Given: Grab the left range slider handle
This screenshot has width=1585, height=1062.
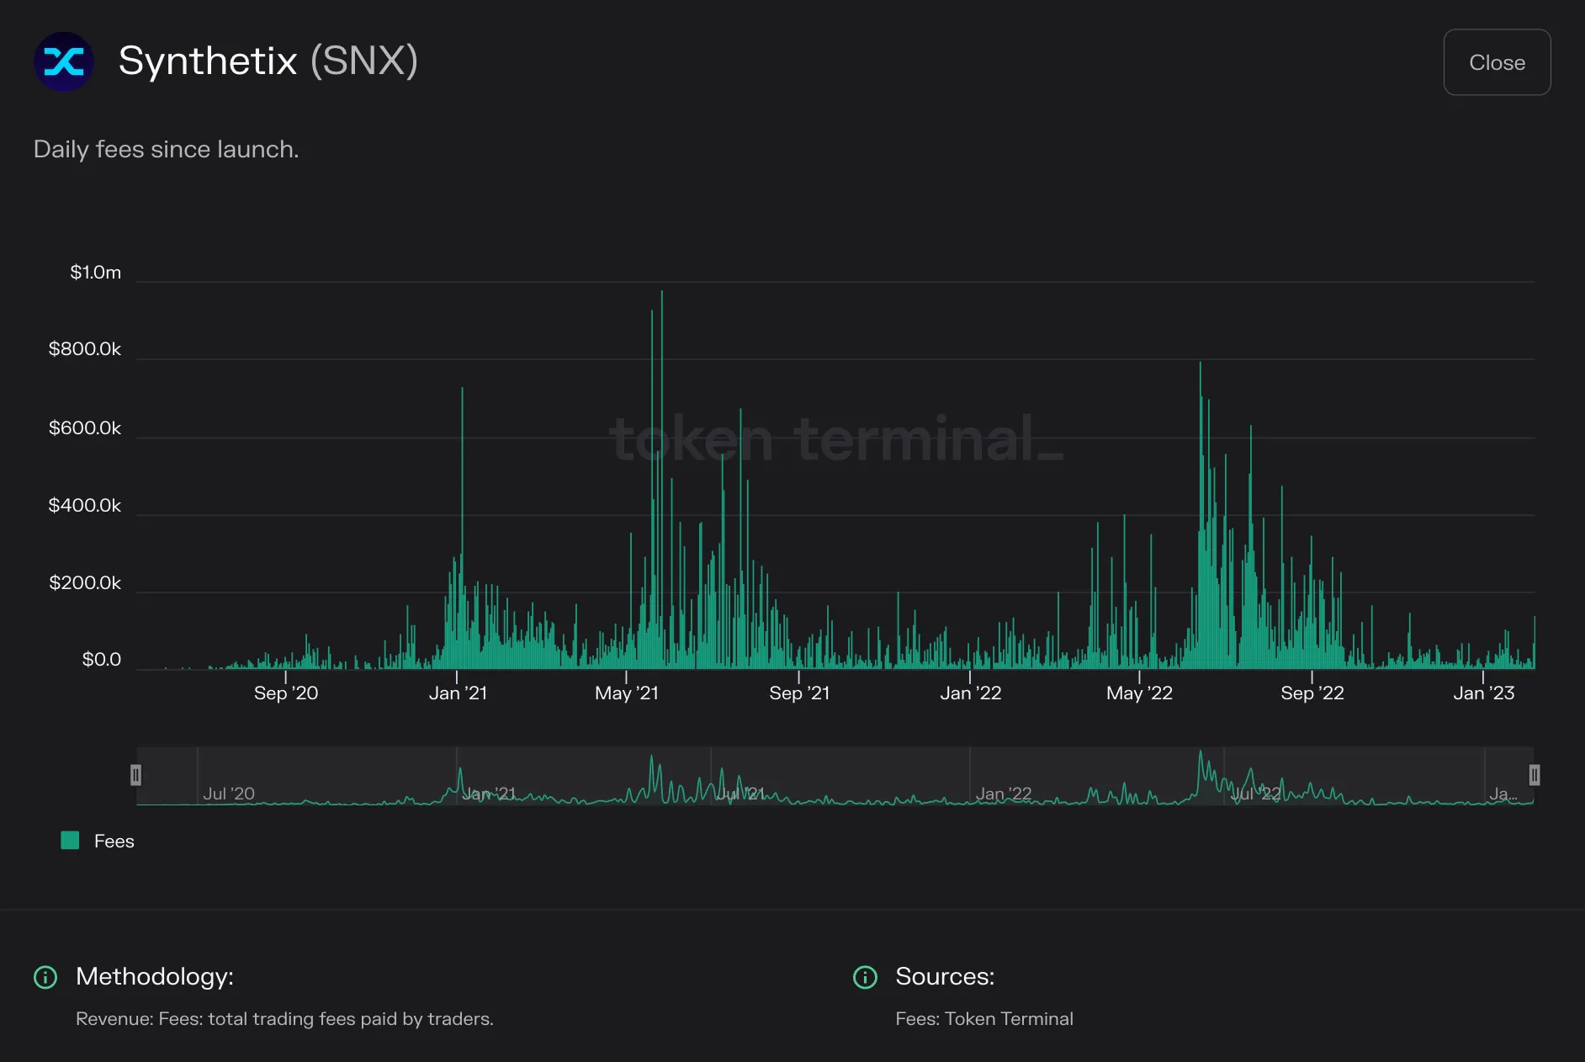Looking at the screenshot, I should (135, 775).
